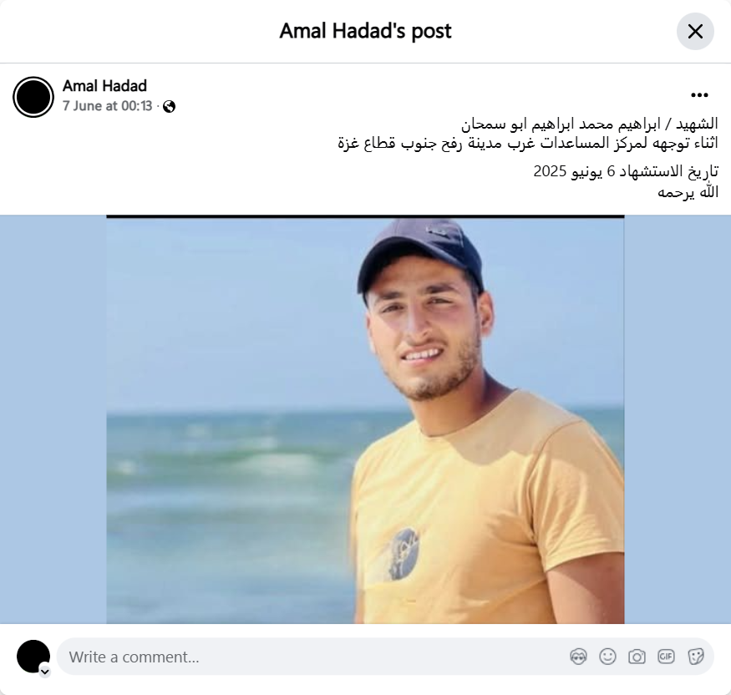Image resolution: width=731 pixels, height=695 pixels.
Task: Click your own avatar beside comment box
Action: 33,657
